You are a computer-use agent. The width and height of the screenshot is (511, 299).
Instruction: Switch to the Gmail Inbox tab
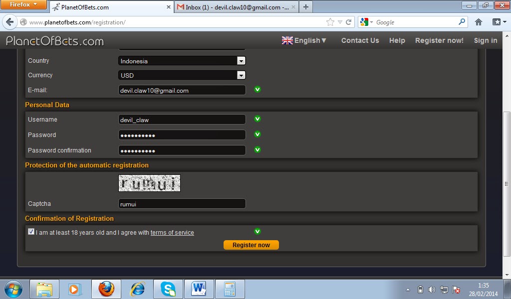[x=237, y=7]
